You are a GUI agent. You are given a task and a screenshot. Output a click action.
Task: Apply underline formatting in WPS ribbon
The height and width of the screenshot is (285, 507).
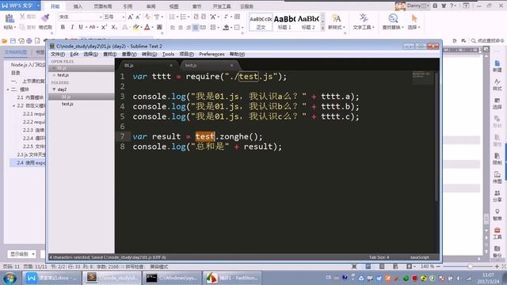81,28
